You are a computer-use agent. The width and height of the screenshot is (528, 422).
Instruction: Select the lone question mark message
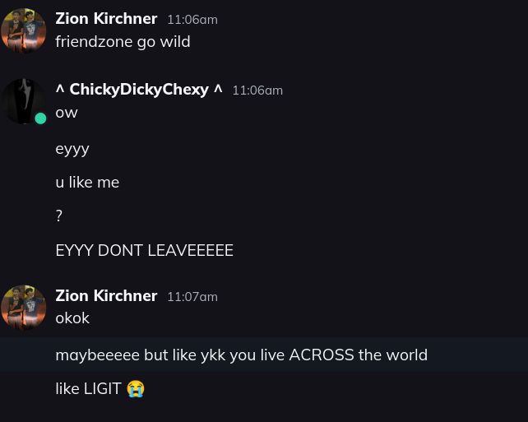(59, 216)
